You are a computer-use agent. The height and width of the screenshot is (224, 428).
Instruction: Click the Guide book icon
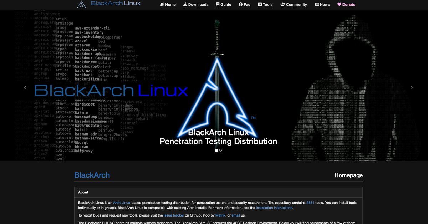pyautogui.click(x=218, y=5)
